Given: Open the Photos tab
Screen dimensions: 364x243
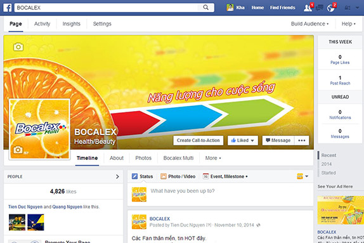Looking at the screenshot, I should click(x=143, y=158).
